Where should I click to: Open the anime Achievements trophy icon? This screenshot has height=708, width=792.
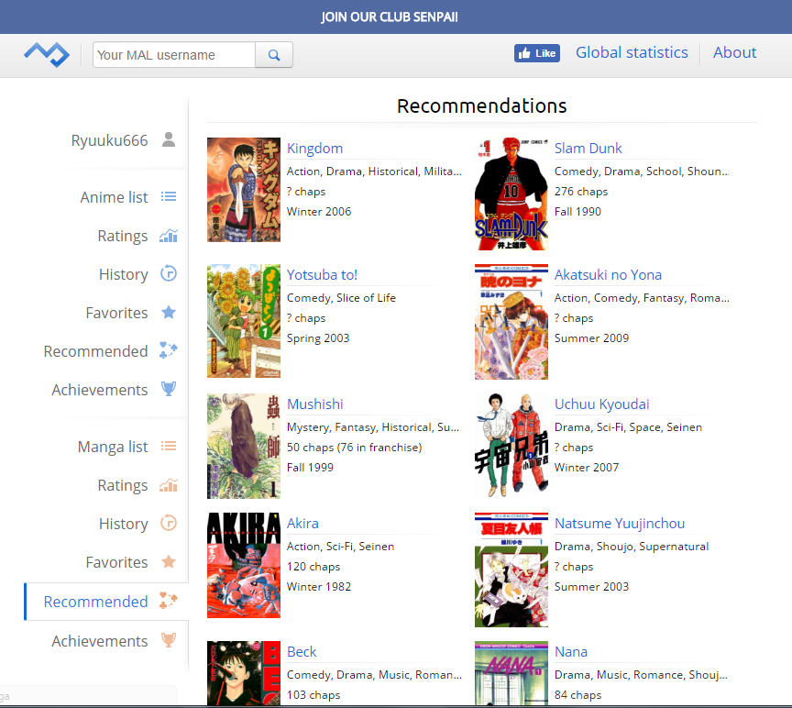tap(169, 389)
